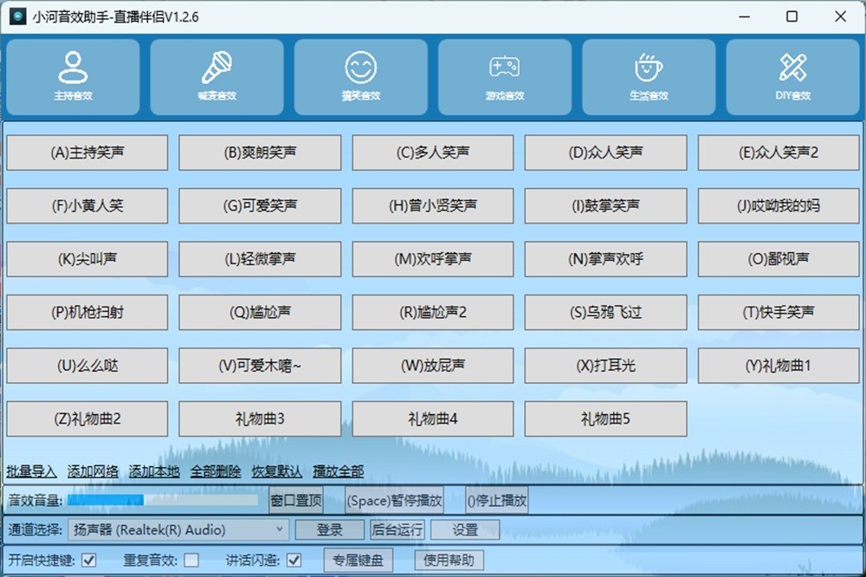This screenshot has height=577, width=866.
Task: Click the 播放全部 play all link
Action: (x=338, y=471)
